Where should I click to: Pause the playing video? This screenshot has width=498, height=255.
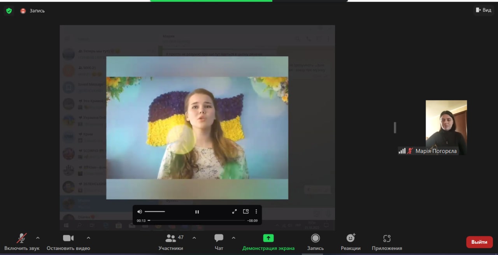coord(197,212)
